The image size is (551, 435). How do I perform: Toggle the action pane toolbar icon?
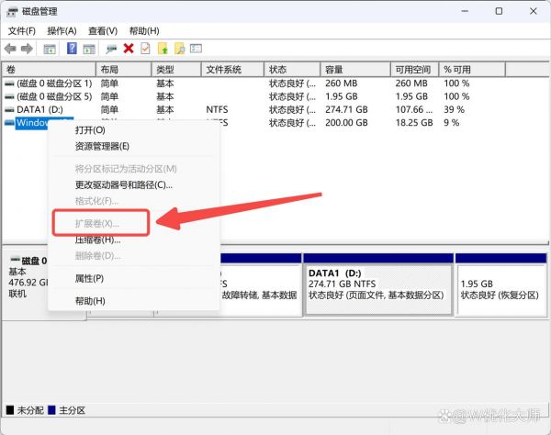point(89,49)
